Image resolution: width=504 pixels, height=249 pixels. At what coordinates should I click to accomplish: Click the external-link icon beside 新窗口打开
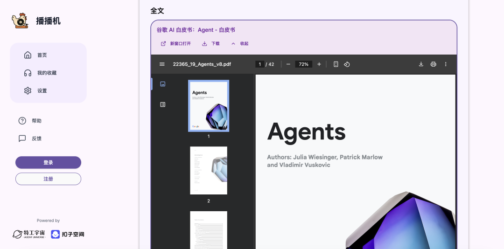pyautogui.click(x=163, y=44)
